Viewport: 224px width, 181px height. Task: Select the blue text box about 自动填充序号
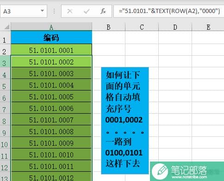(125, 121)
